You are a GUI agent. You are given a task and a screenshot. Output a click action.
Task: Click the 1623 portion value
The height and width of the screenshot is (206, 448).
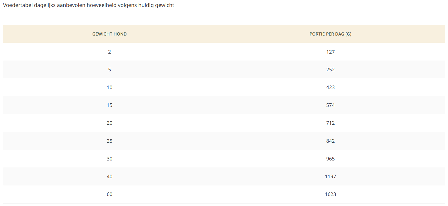pos(330,194)
